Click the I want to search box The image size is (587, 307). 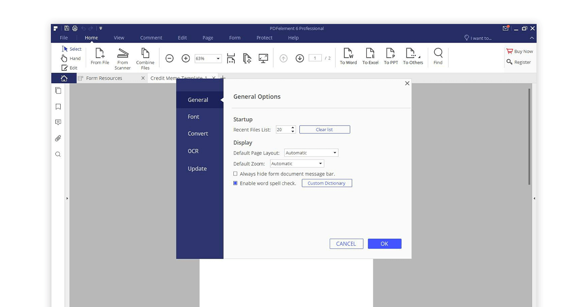(478, 38)
